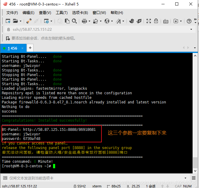The width and height of the screenshot is (199, 188).
Task: Click the add-session arrow icon
Action: (8, 38)
